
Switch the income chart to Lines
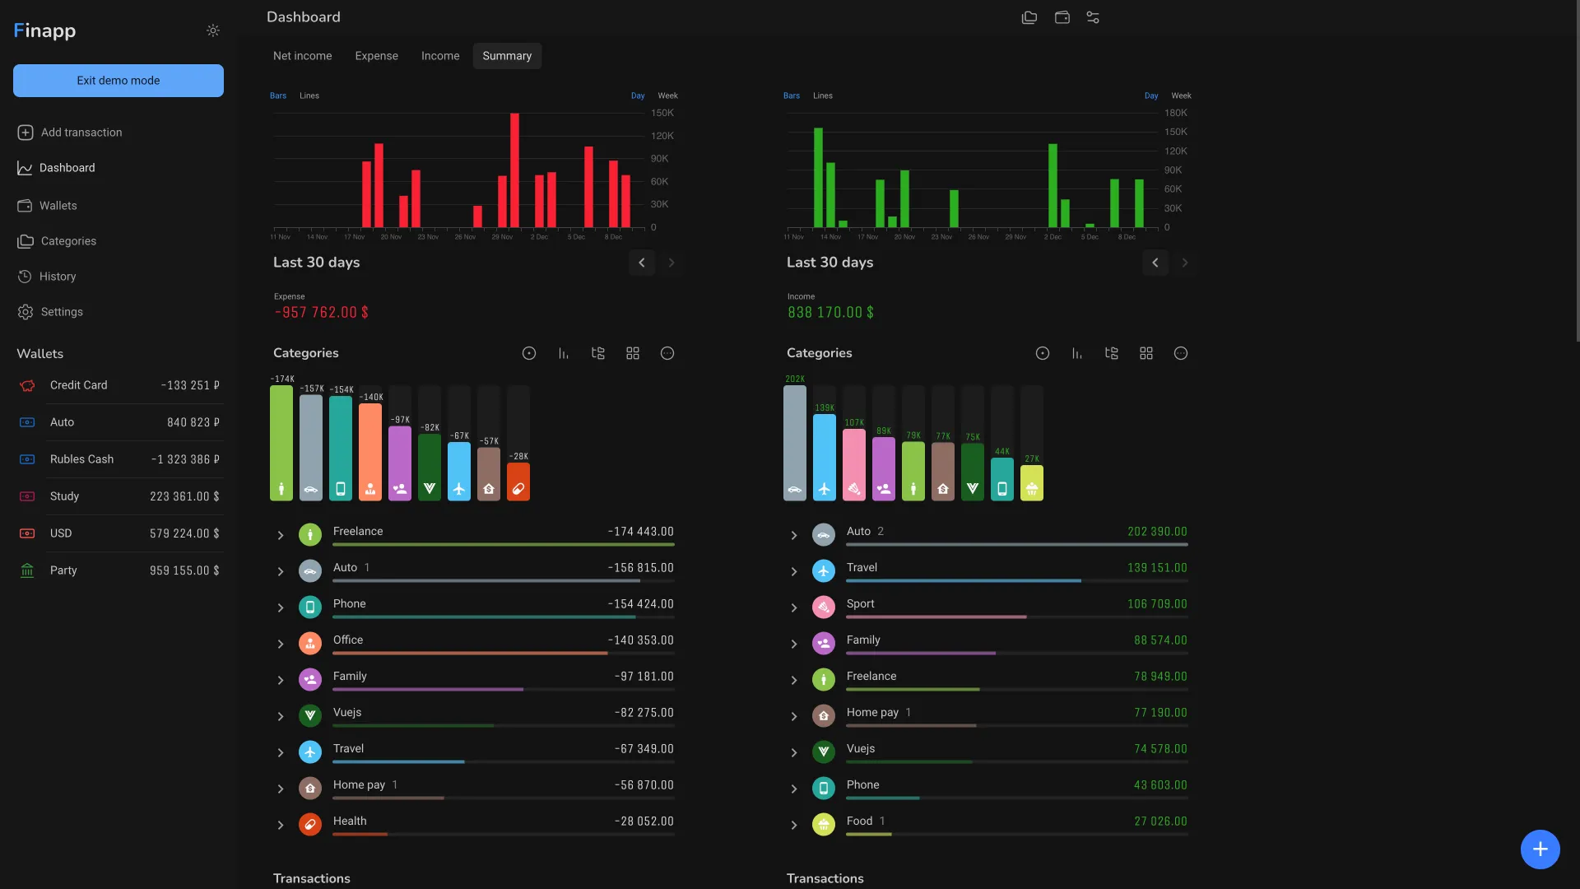(x=823, y=95)
